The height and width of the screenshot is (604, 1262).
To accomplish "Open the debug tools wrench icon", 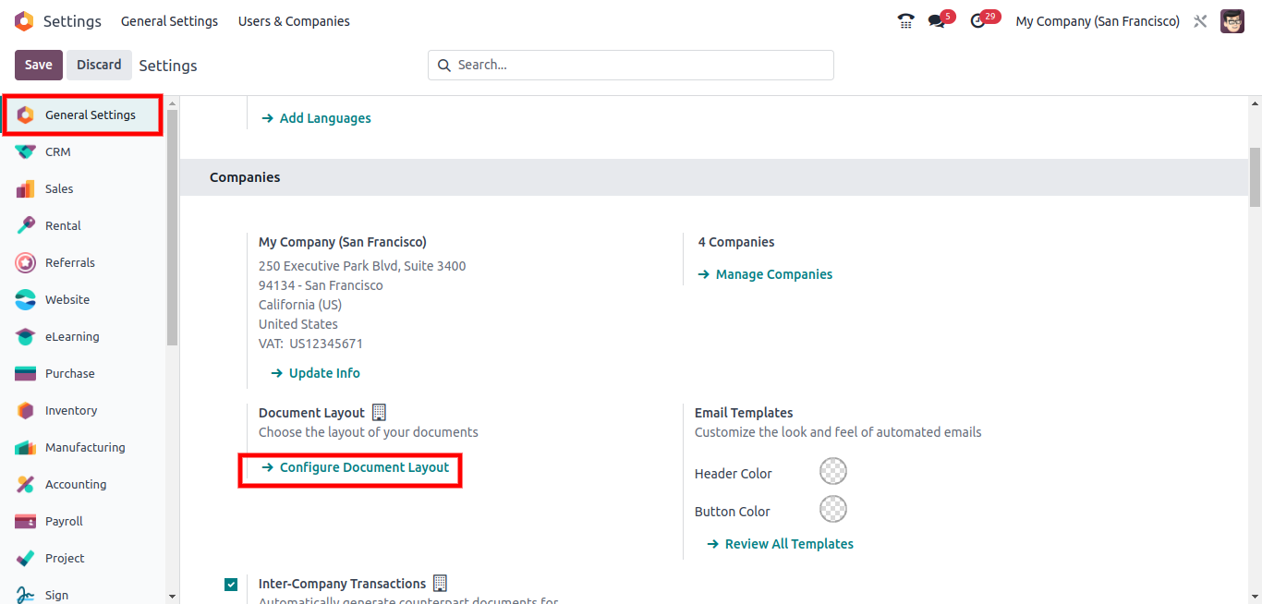I will 1200,21.
